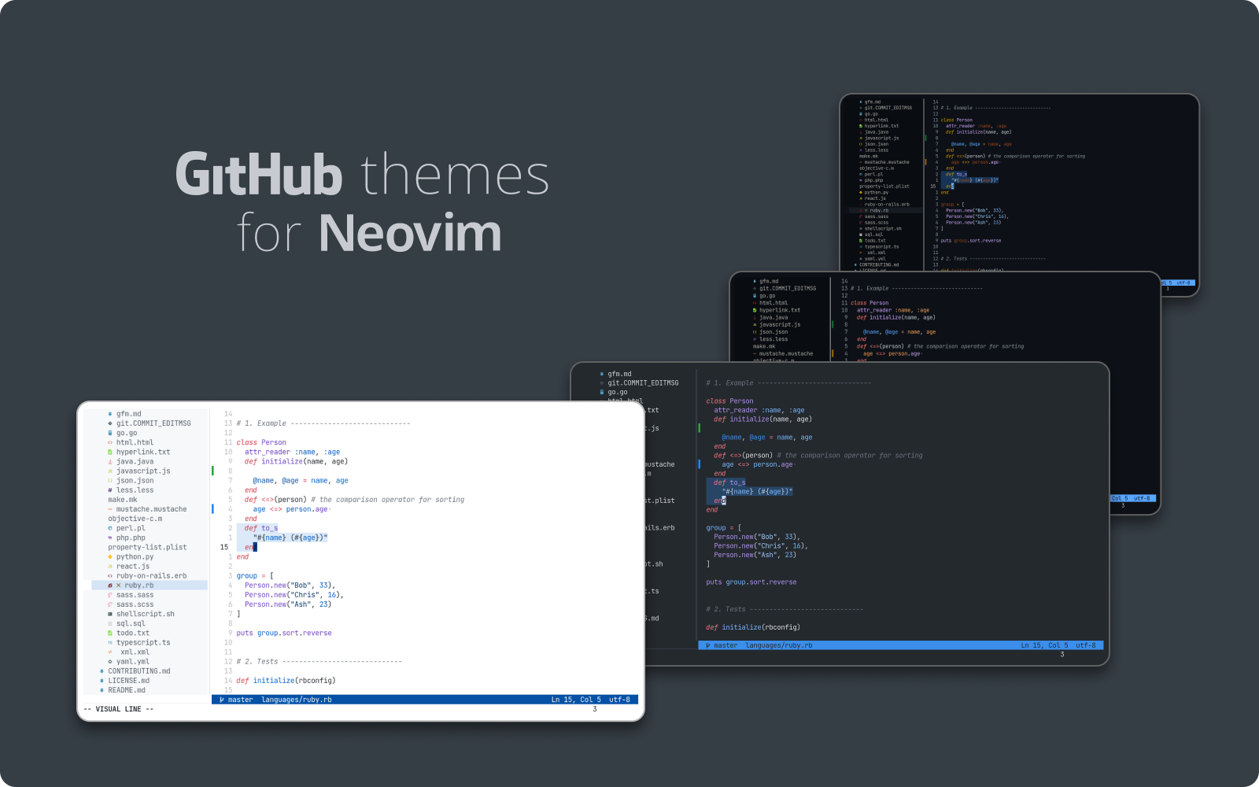Click the VISUAL LINE mode indicator
1259x787 pixels.
118,709
